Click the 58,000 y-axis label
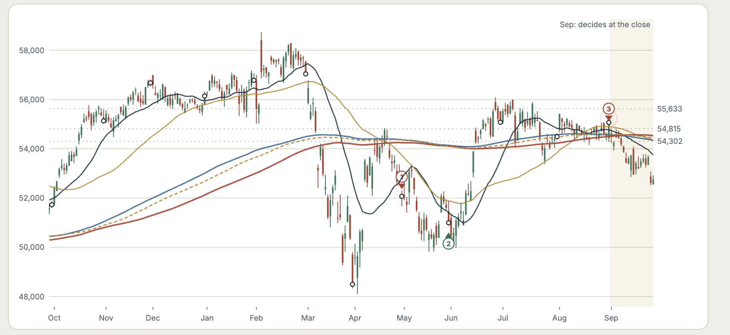 point(32,50)
